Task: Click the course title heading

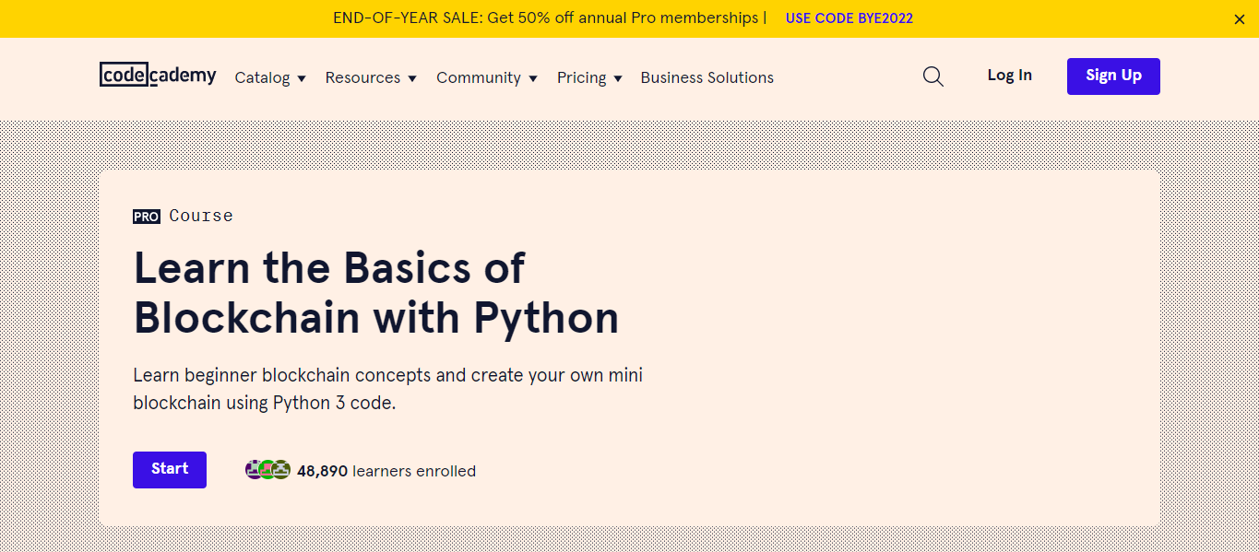Action: (x=376, y=293)
